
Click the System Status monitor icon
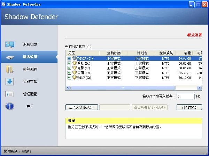pos(10,44)
